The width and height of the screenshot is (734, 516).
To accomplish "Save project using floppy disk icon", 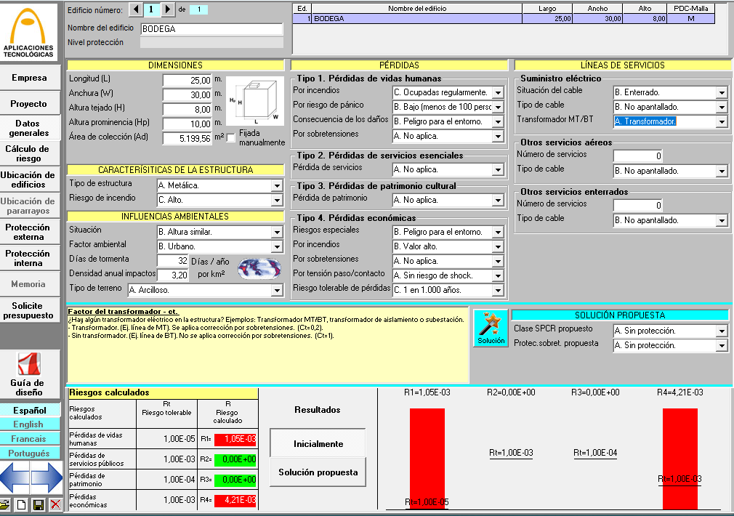I will 38,504.
